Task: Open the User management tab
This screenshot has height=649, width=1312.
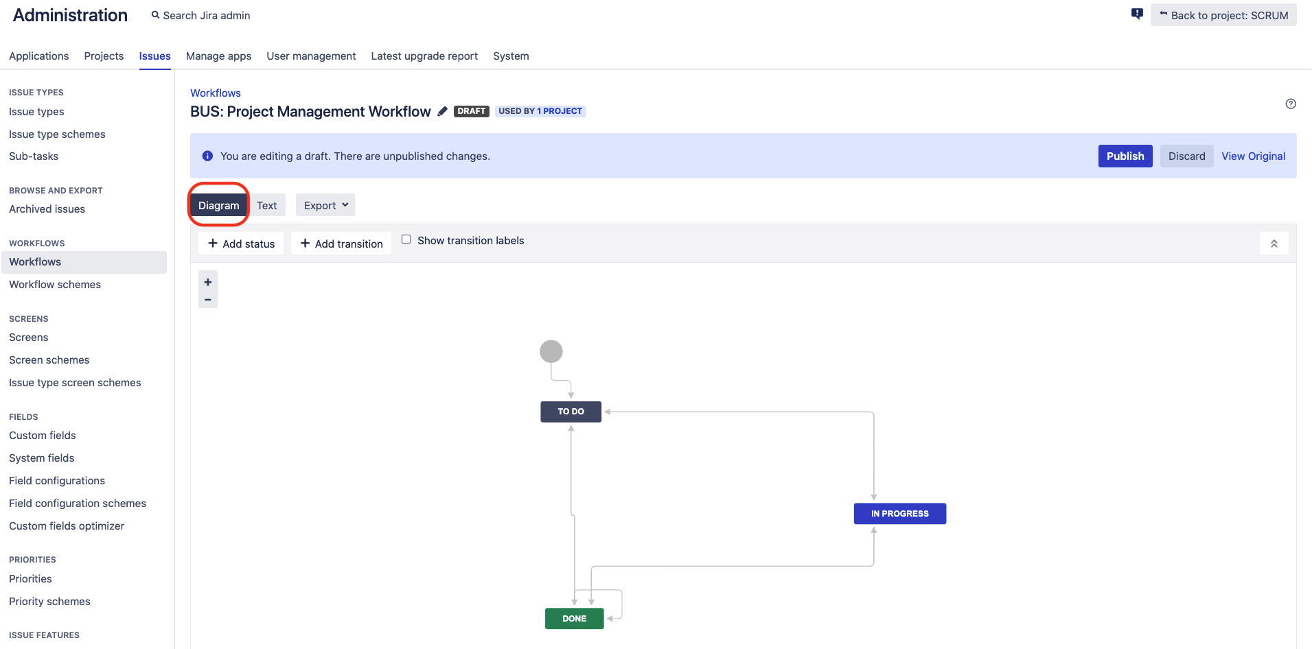Action: click(311, 56)
